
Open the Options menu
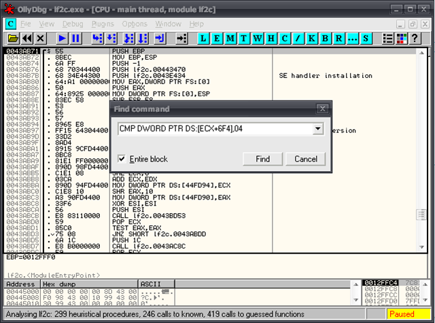coord(135,24)
